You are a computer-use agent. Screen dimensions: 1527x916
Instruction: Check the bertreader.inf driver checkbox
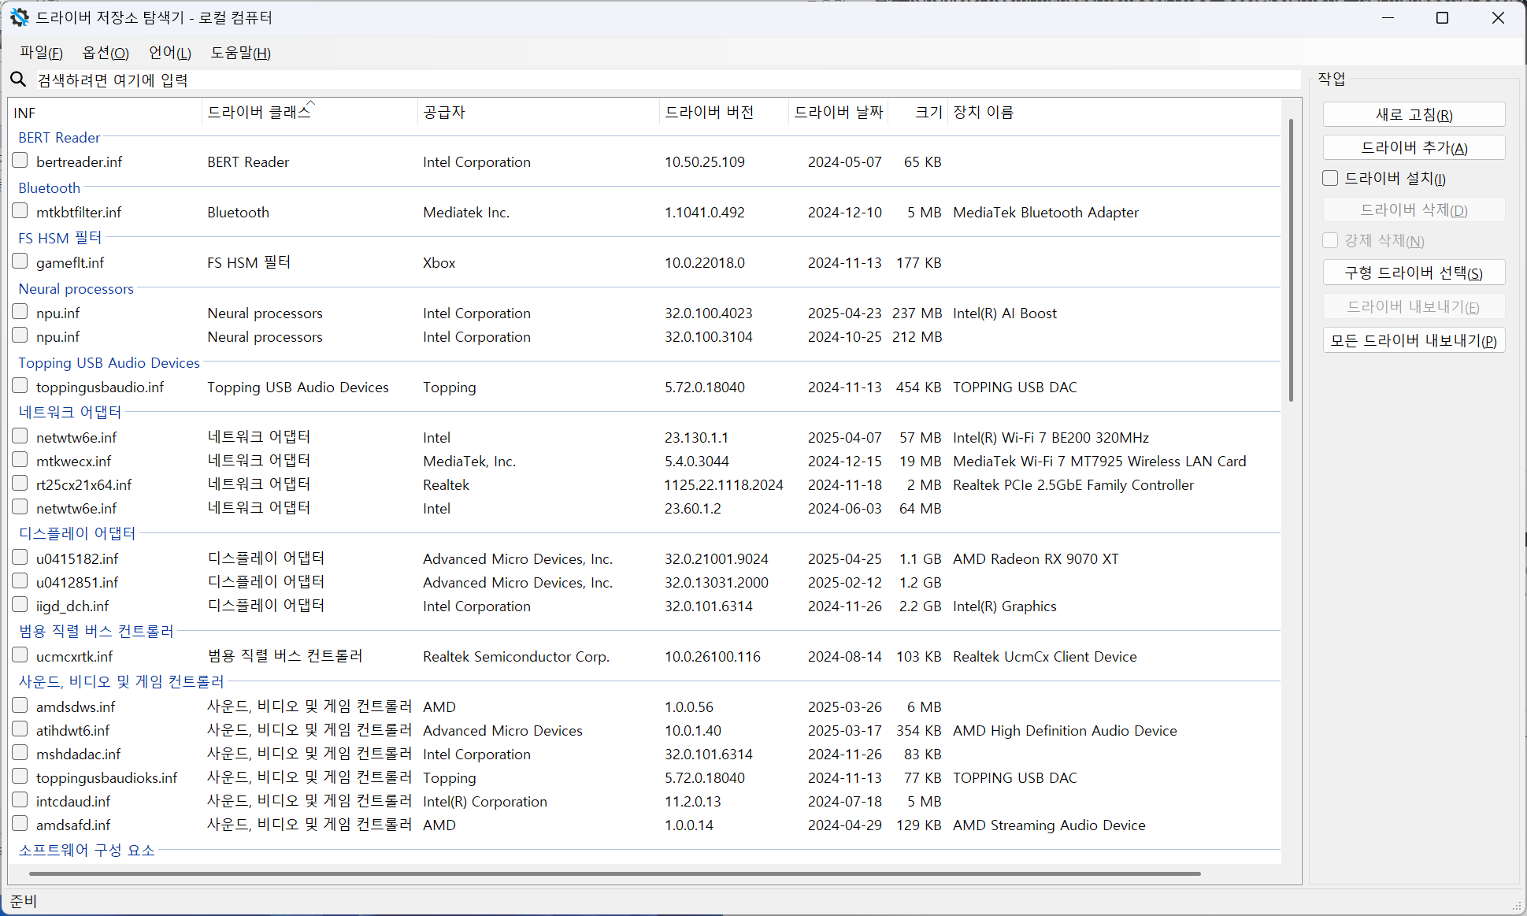click(x=20, y=161)
